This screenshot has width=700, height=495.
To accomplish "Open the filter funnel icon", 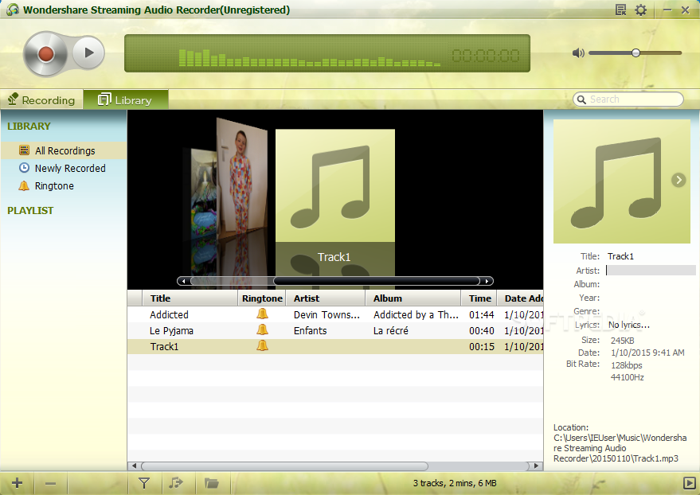I will [x=144, y=483].
